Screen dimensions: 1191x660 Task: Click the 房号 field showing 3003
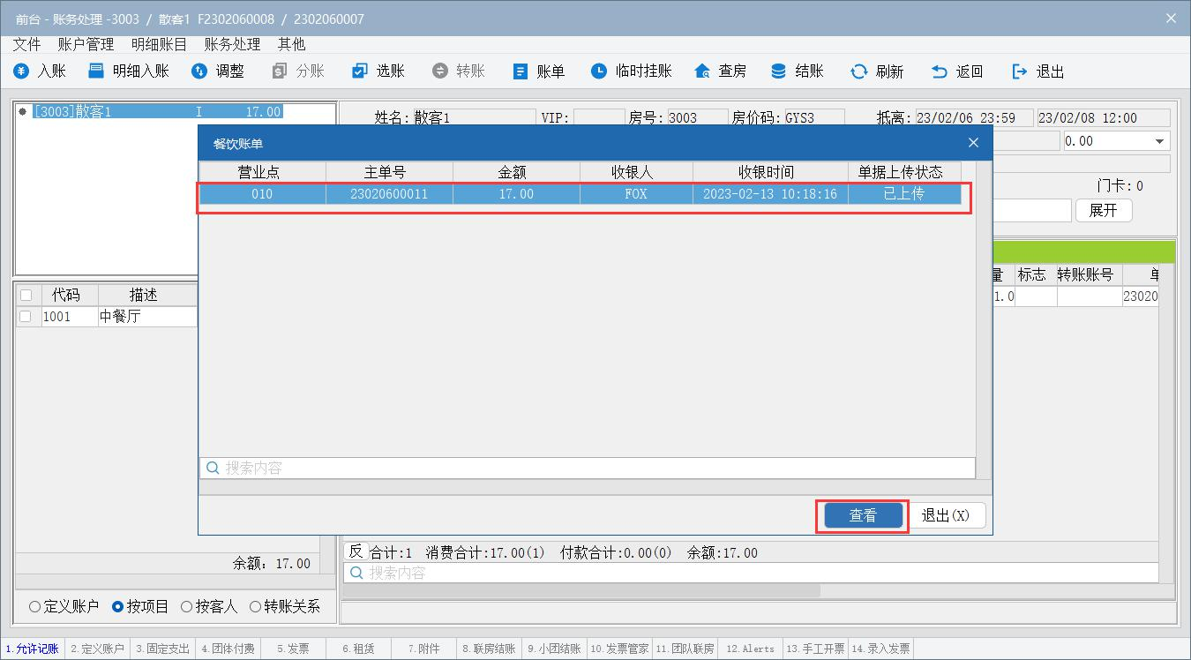coord(696,117)
